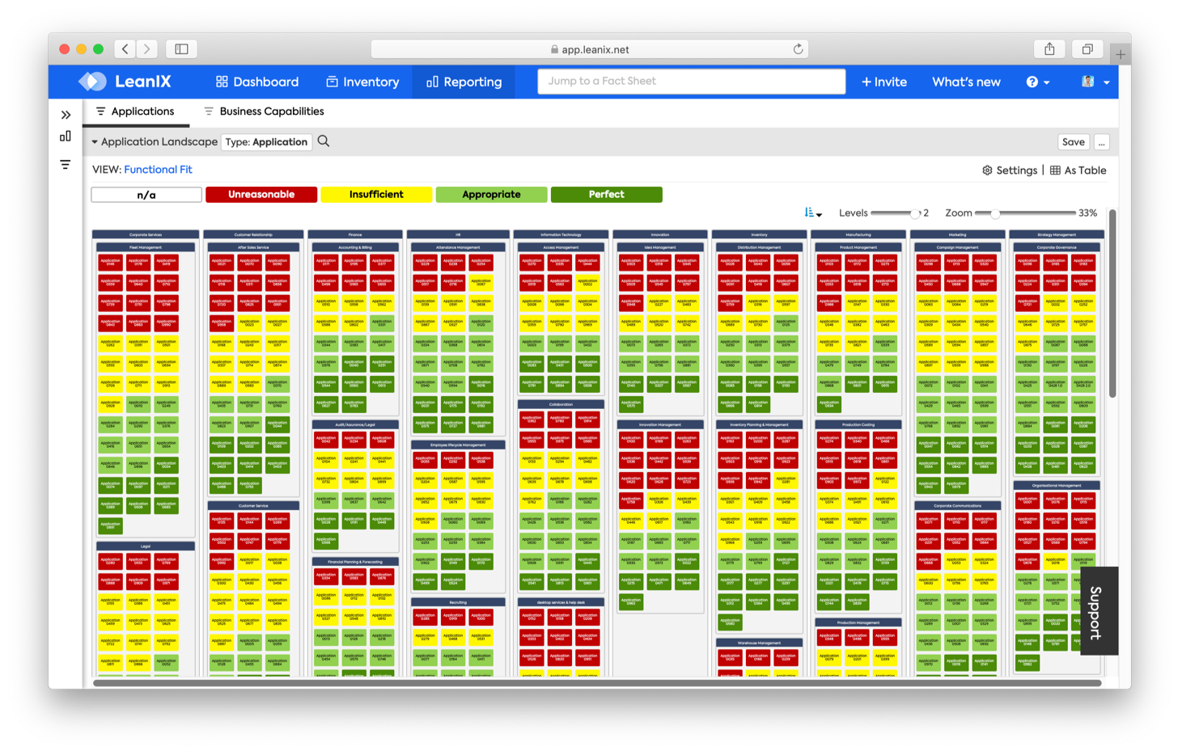Expand the left sidebar with chevrons
Image resolution: width=1178 pixels, height=751 pixels.
[x=66, y=115]
